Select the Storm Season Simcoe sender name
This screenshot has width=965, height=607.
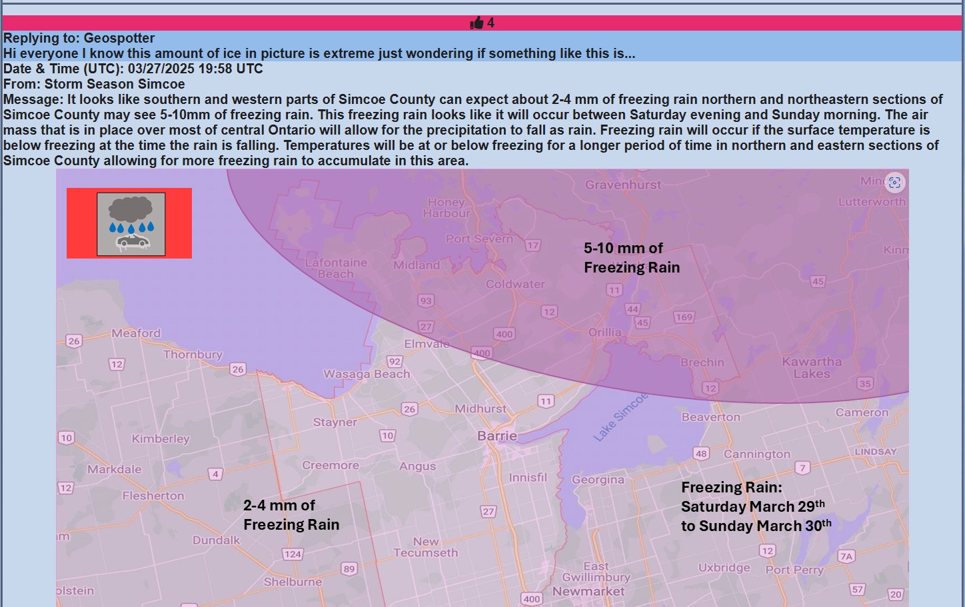click(x=115, y=84)
